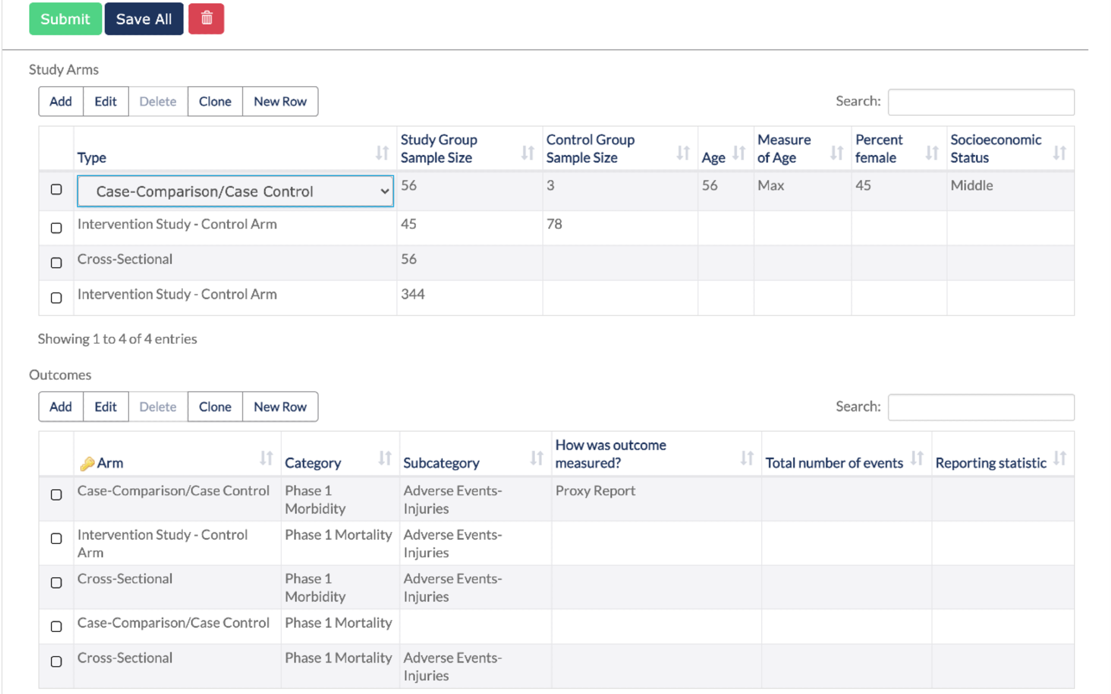Sort the Total number of events column
Viewport: 1111px width, 694px height.
coord(918,459)
